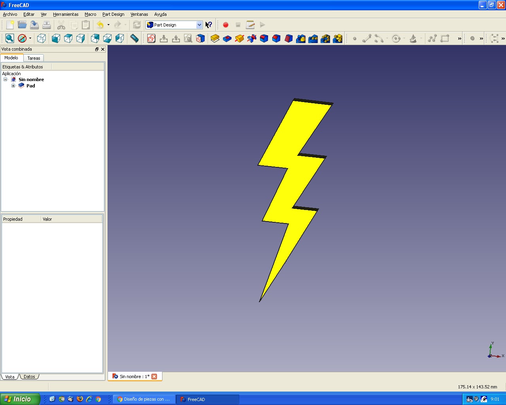The width and height of the screenshot is (506, 405).
Task: Click the Fillet tool icon
Action: click(x=264, y=38)
